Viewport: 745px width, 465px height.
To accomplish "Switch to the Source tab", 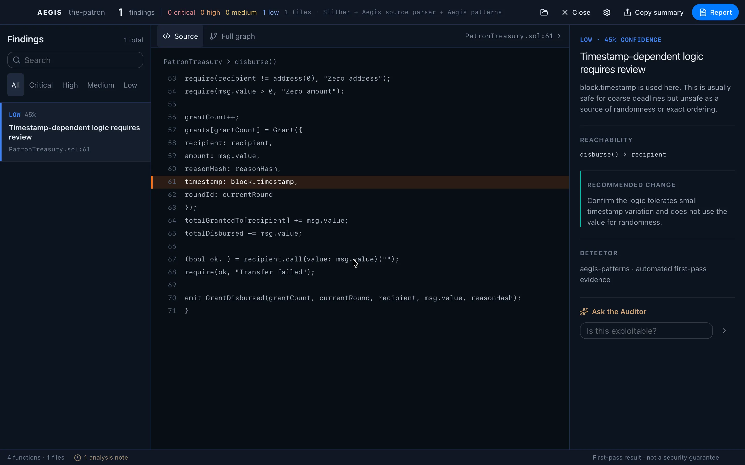I will [180, 36].
